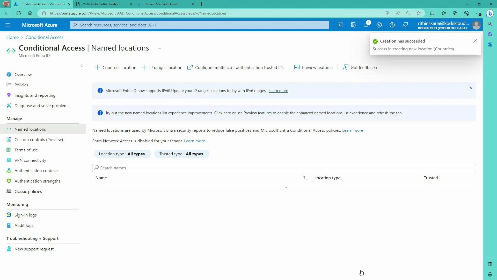Open Microsoft 365 launcher in Edge sidebar
Screen dimensions: 497x280
pos(490,34)
